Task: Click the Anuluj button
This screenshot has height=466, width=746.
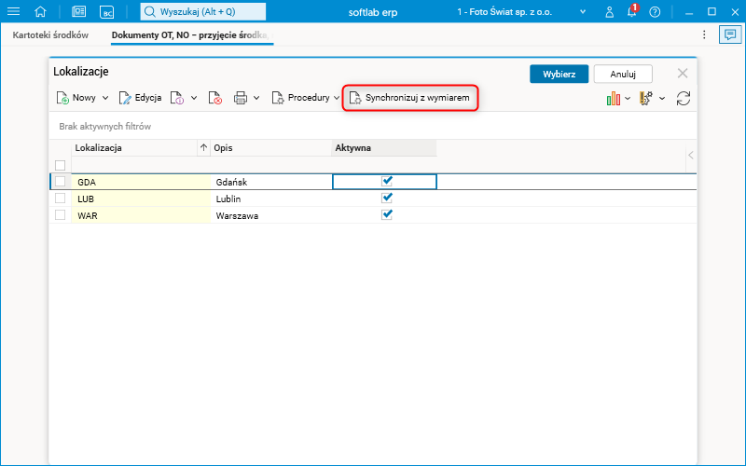Action: (623, 75)
